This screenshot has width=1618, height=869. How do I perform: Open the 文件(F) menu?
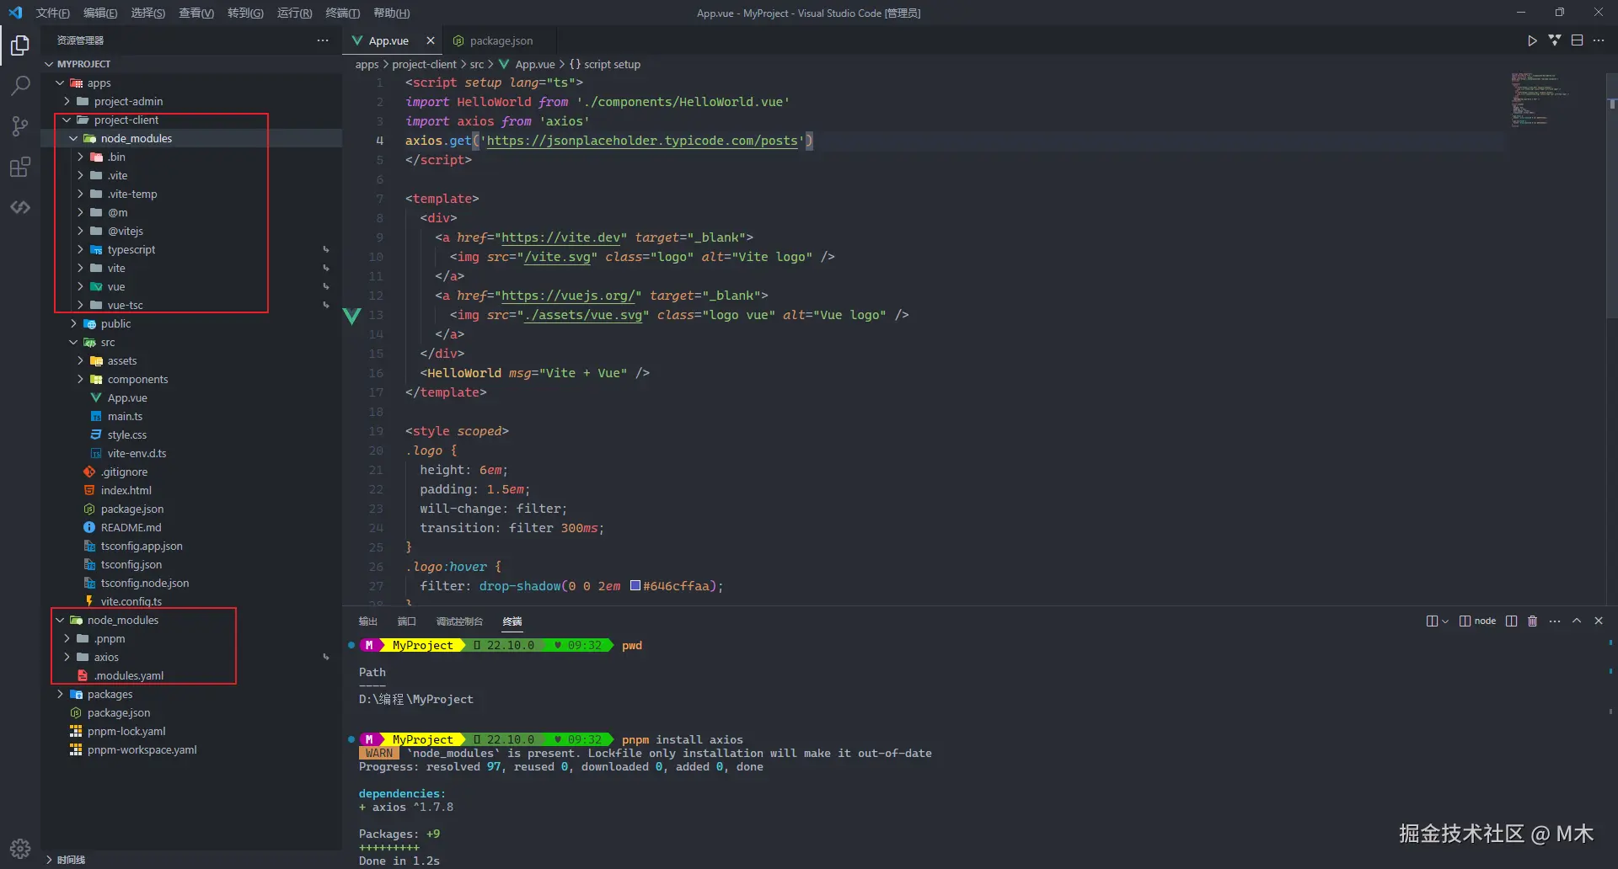click(53, 13)
